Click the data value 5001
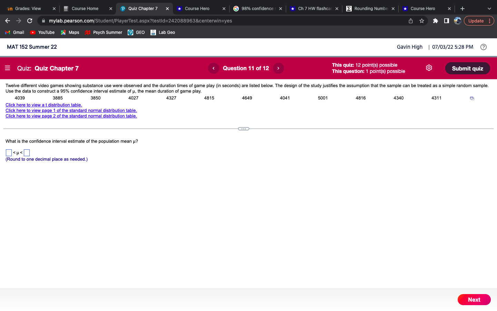The width and height of the screenshot is (497, 311). pyautogui.click(x=323, y=98)
